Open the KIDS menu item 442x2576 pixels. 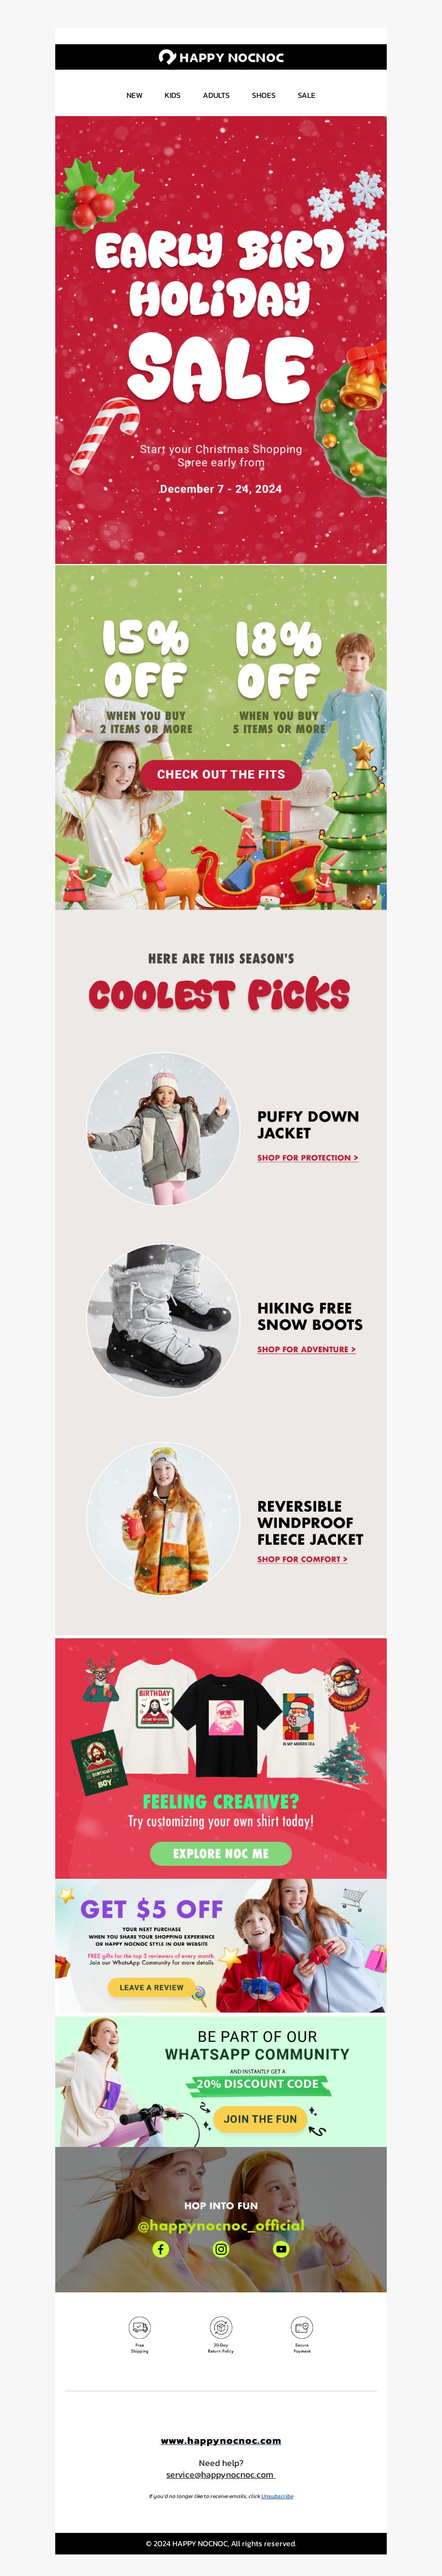point(173,96)
